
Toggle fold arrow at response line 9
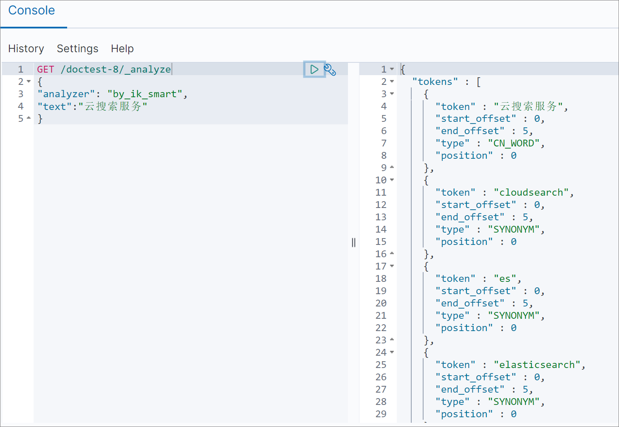(x=392, y=167)
